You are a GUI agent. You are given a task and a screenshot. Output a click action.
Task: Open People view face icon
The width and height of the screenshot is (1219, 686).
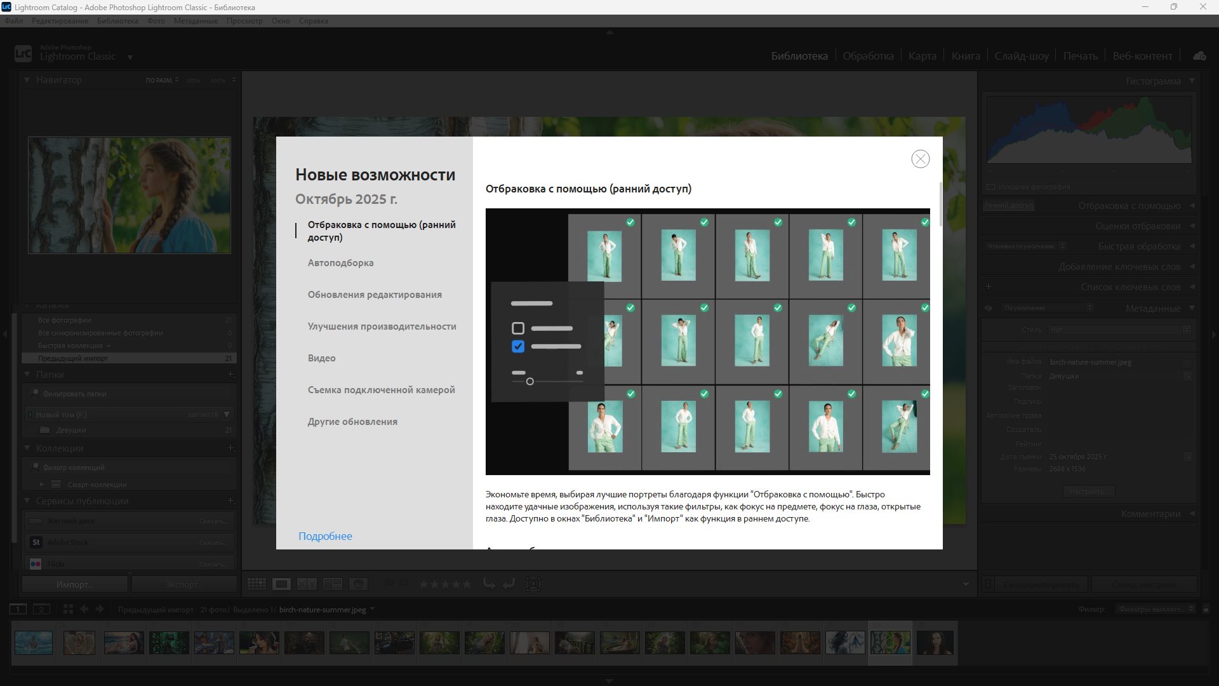tap(359, 584)
